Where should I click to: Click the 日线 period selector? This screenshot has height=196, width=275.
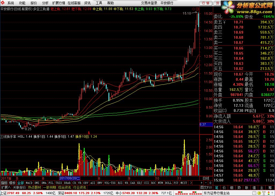(x=206, y=178)
